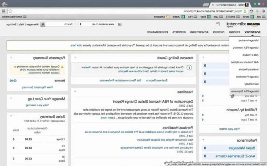
Task: Open the Settings link in the header
Action: [11, 24]
